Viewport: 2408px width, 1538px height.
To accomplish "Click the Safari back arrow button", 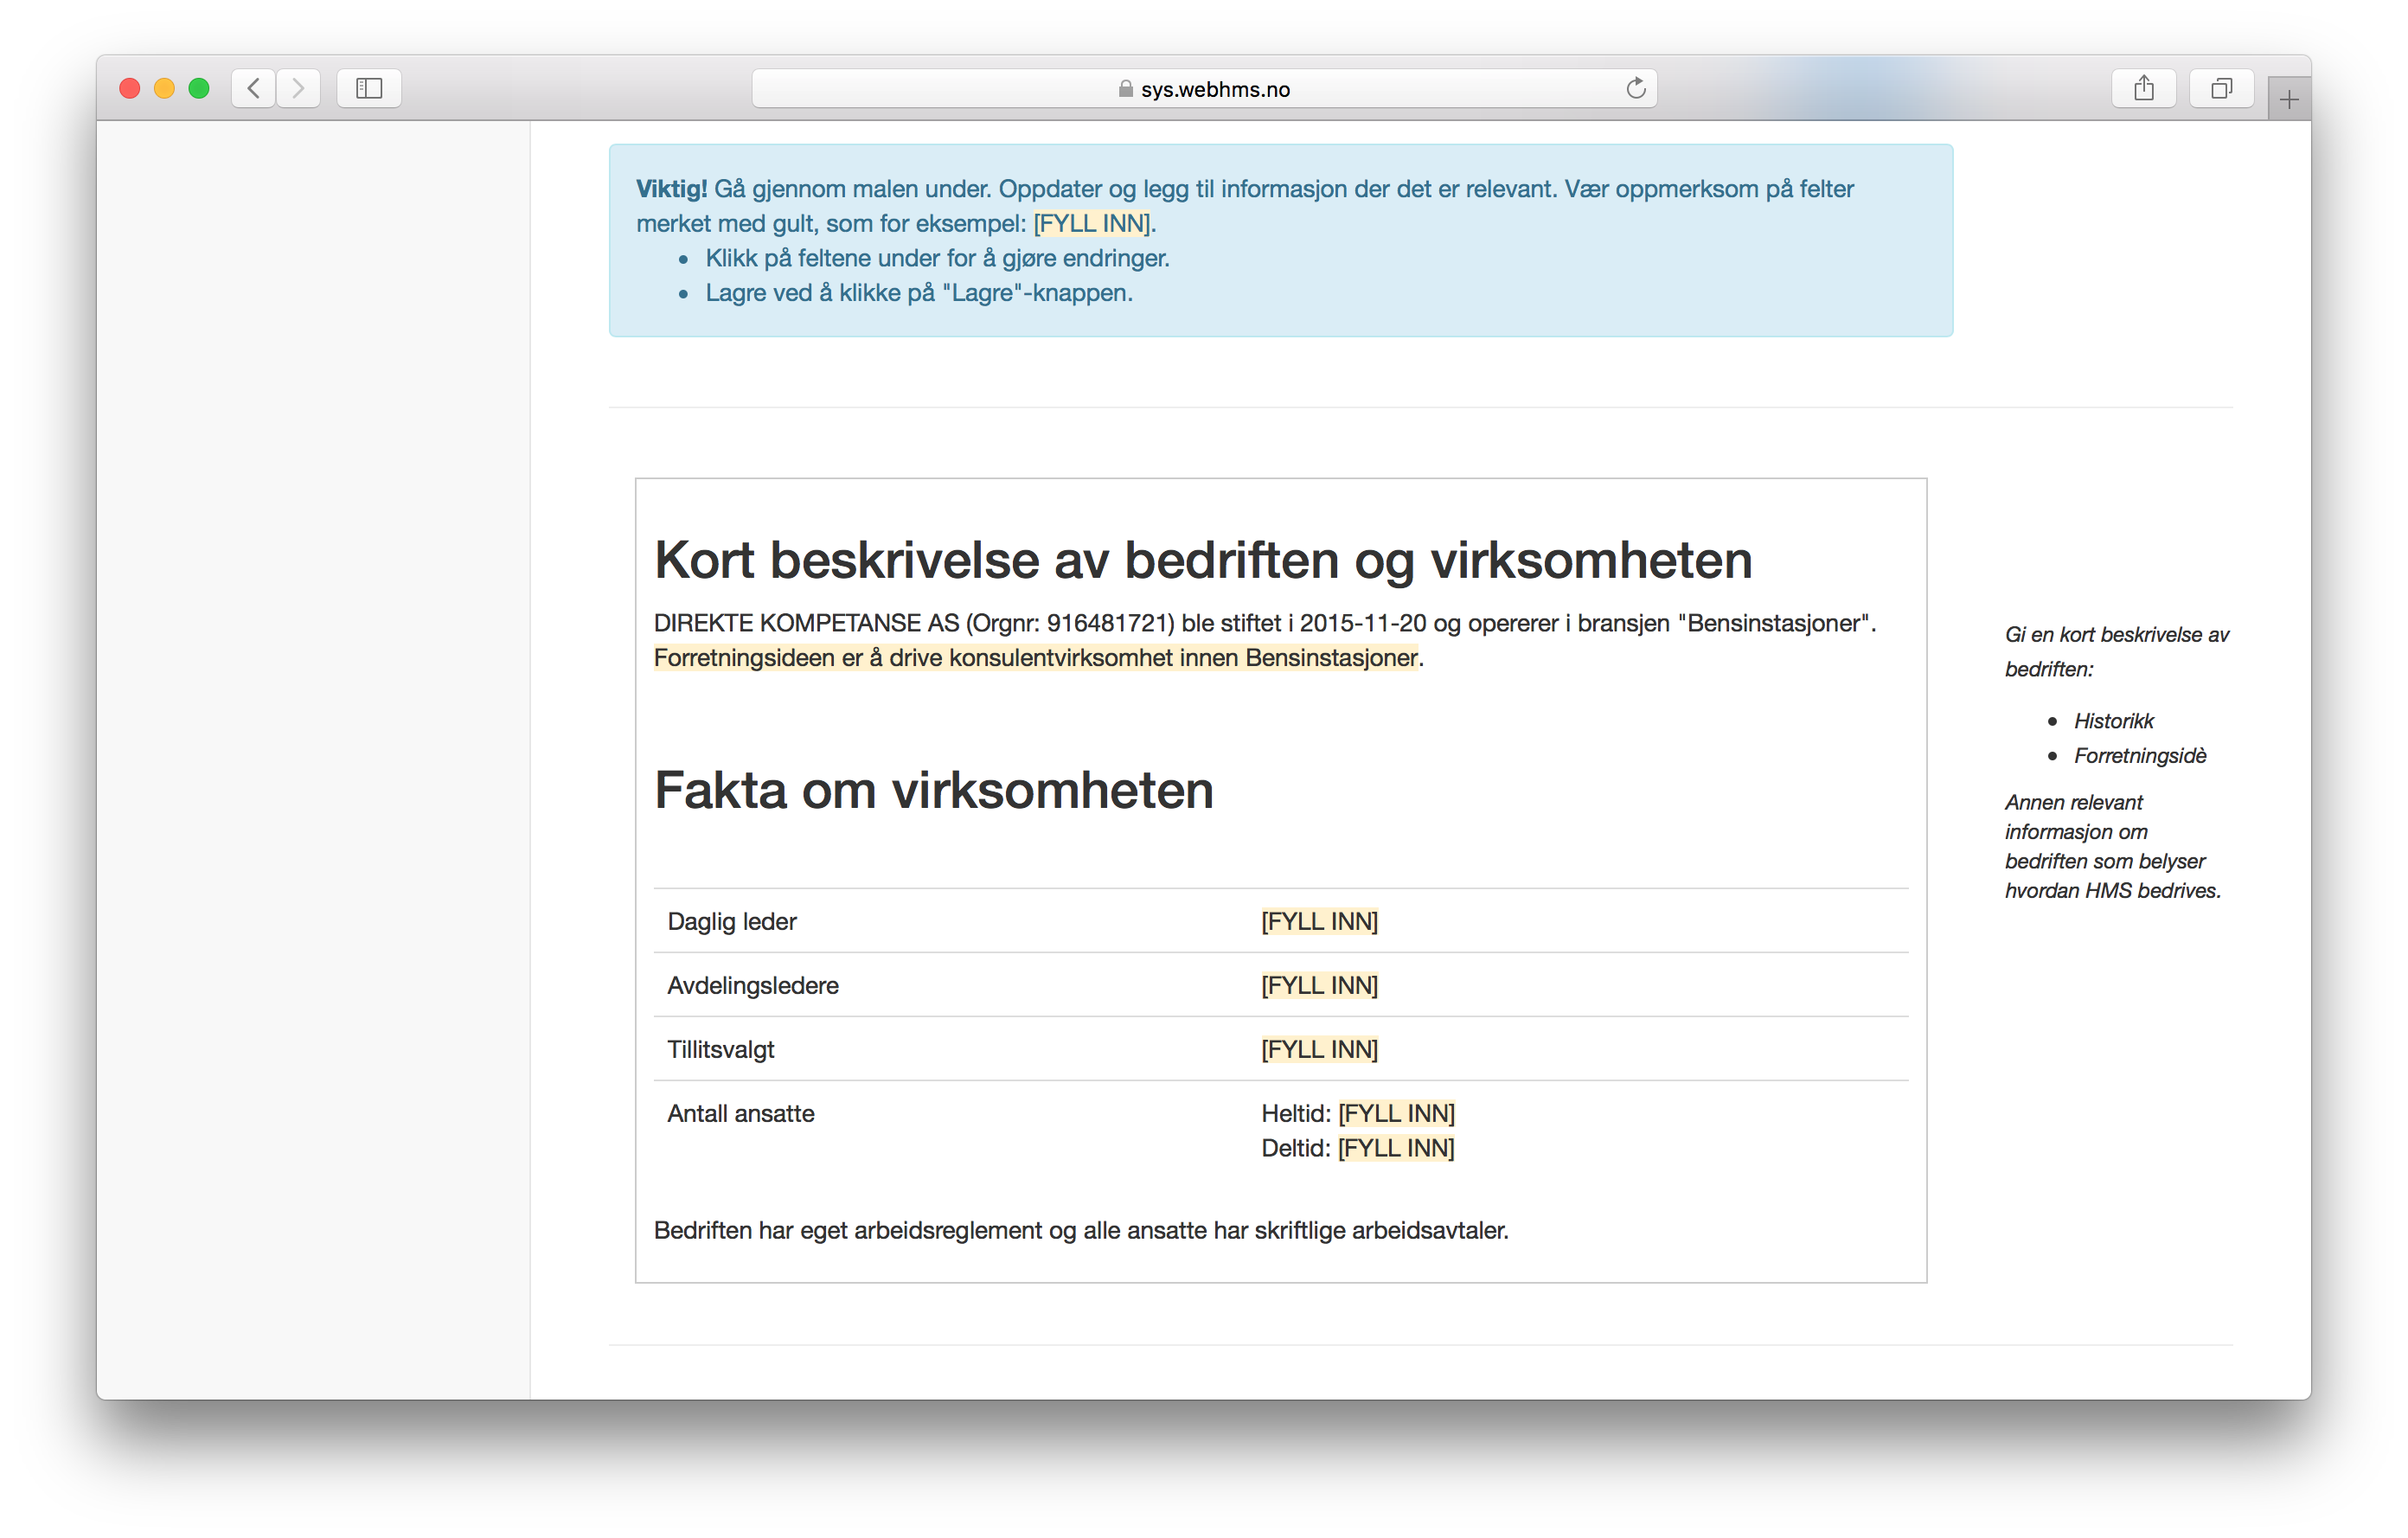I will (254, 88).
